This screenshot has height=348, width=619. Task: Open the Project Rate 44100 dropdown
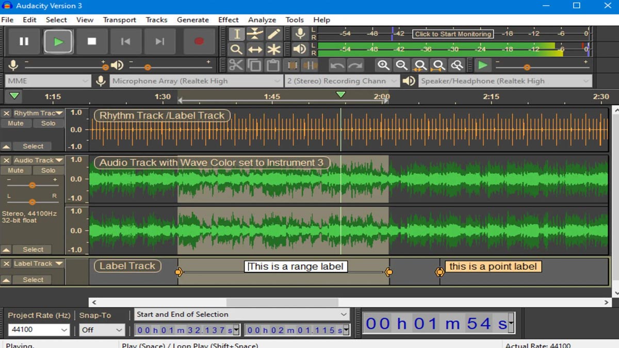pyautogui.click(x=39, y=329)
